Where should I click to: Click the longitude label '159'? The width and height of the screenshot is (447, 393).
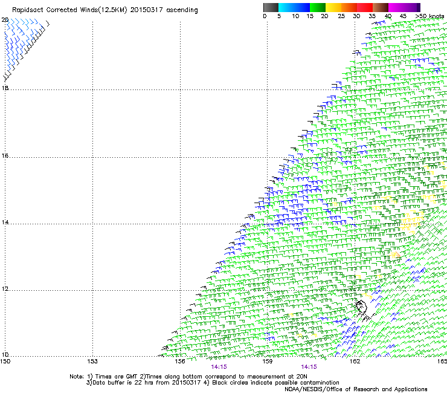pyautogui.click(x=267, y=362)
